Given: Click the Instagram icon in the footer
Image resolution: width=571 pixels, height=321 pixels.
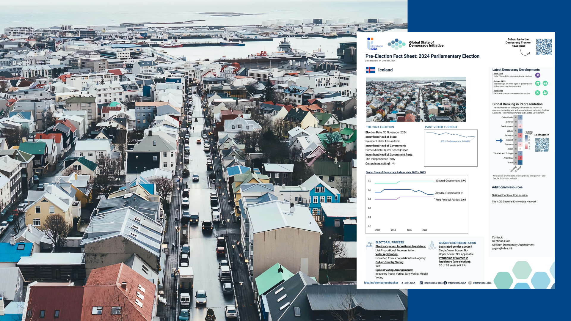Looking at the screenshot, I should pyautogui.click(x=470, y=283).
